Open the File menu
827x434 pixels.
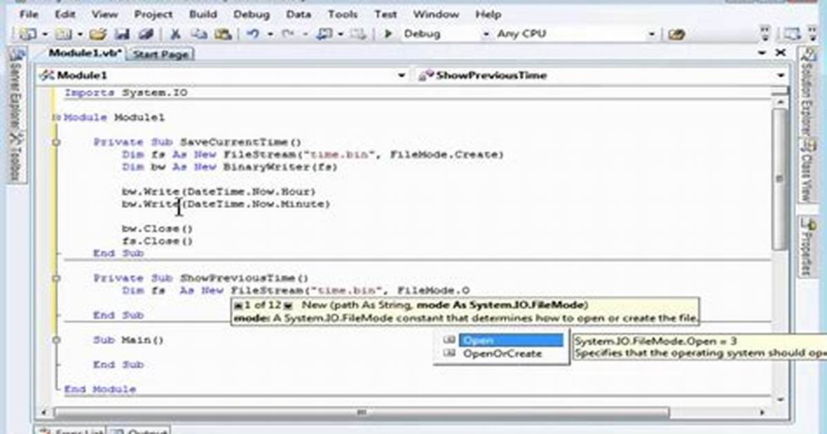point(28,15)
